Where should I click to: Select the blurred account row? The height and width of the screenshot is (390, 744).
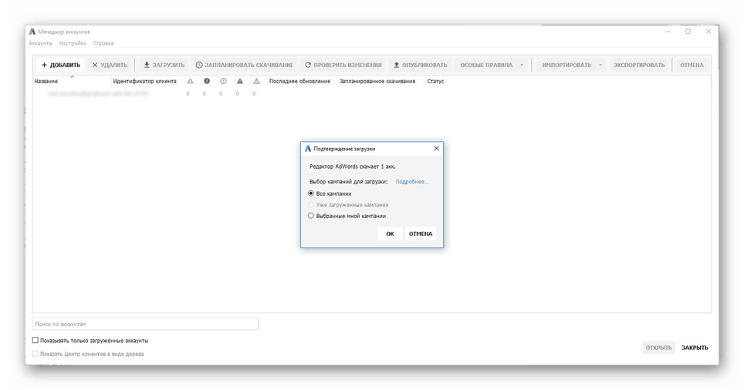(x=371, y=94)
